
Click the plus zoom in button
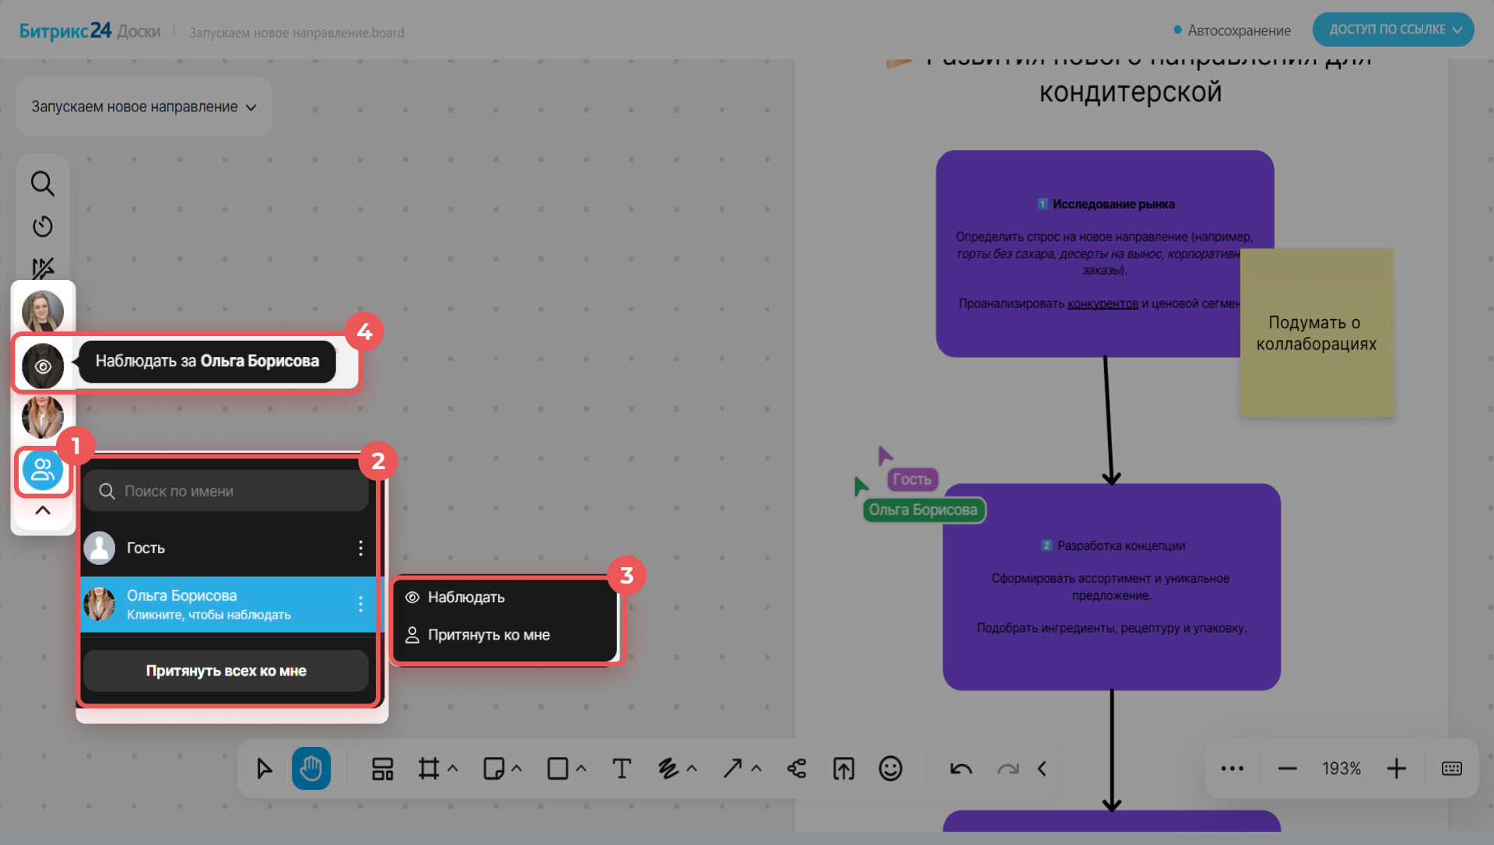[1397, 769]
